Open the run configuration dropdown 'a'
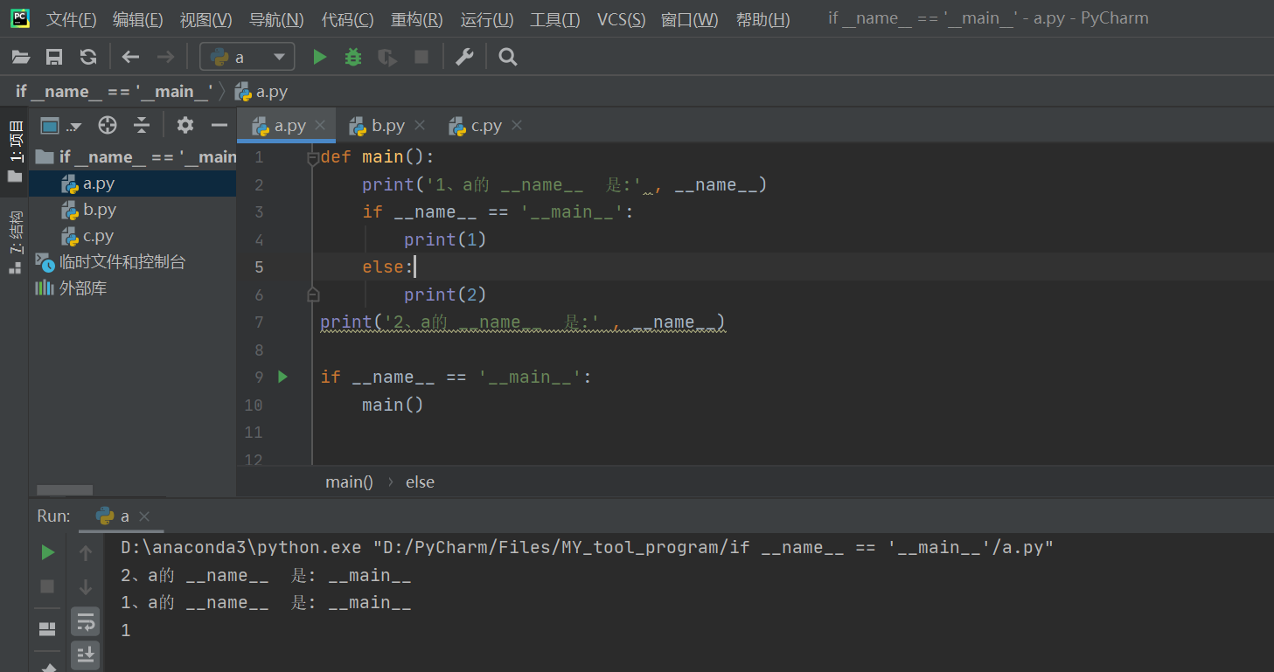This screenshot has height=672, width=1274. [x=247, y=58]
